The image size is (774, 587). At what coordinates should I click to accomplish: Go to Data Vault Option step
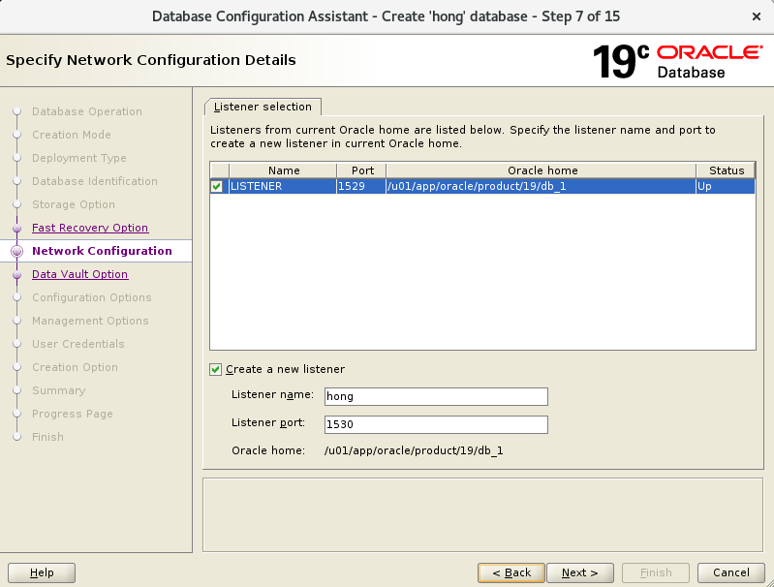80,274
